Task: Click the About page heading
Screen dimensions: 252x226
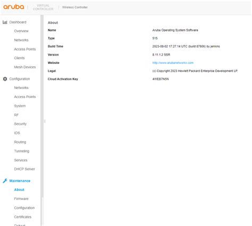Action: click(x=53, y=23)
